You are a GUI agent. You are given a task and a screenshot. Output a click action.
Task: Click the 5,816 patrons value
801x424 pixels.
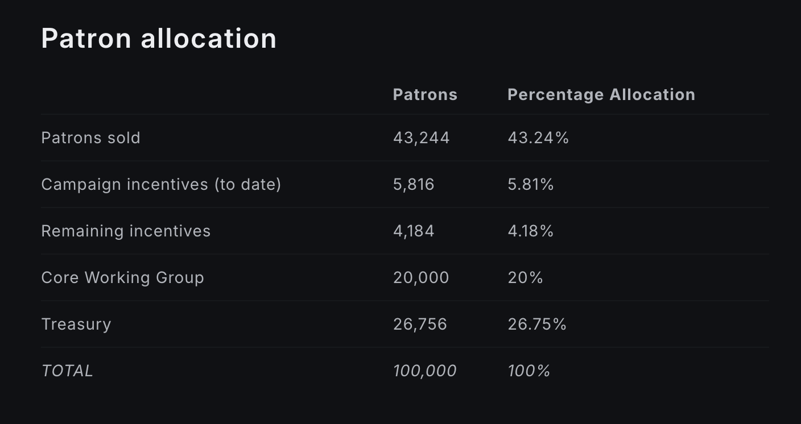click(x=414, y=184)
